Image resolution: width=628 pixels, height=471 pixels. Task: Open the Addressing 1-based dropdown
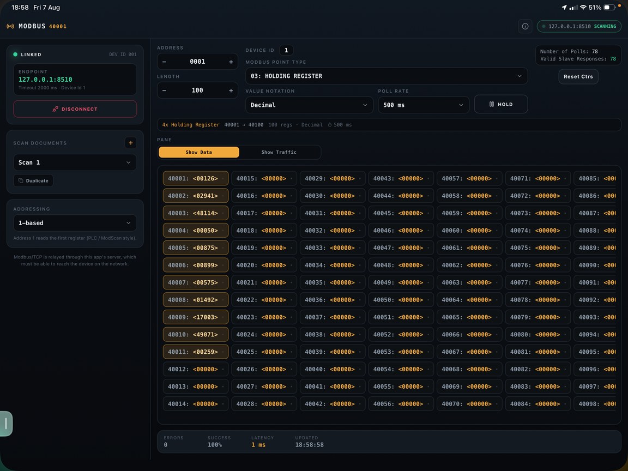pos(75,223)
